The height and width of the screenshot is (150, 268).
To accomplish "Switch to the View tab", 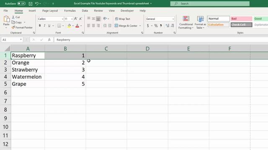I will pyautogui.click(x=112, y=10).
